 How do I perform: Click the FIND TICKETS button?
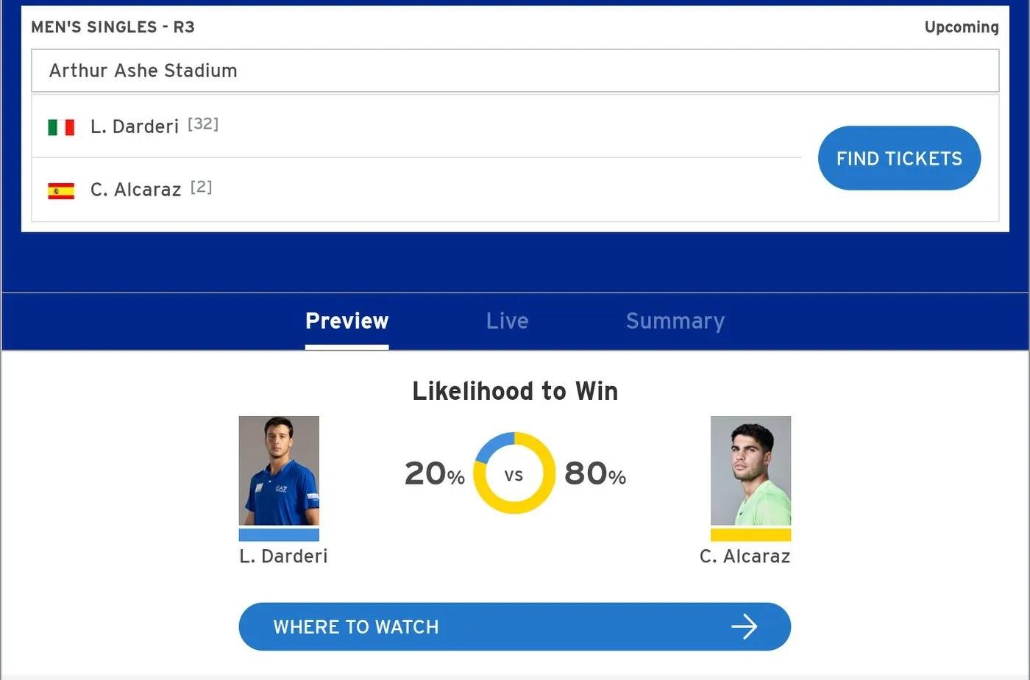coord(899,158)
